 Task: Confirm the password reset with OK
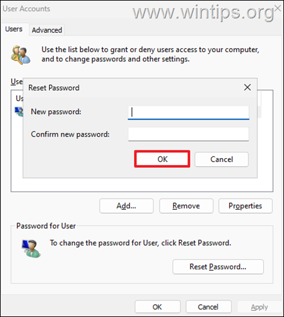click(x=162, y=159)
